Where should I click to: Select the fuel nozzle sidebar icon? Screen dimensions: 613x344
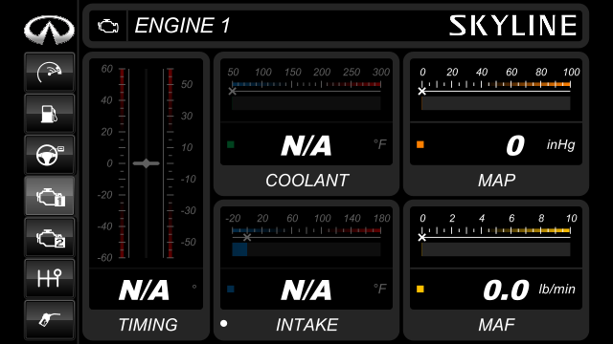pyautogui.click(x=49, y=319)
